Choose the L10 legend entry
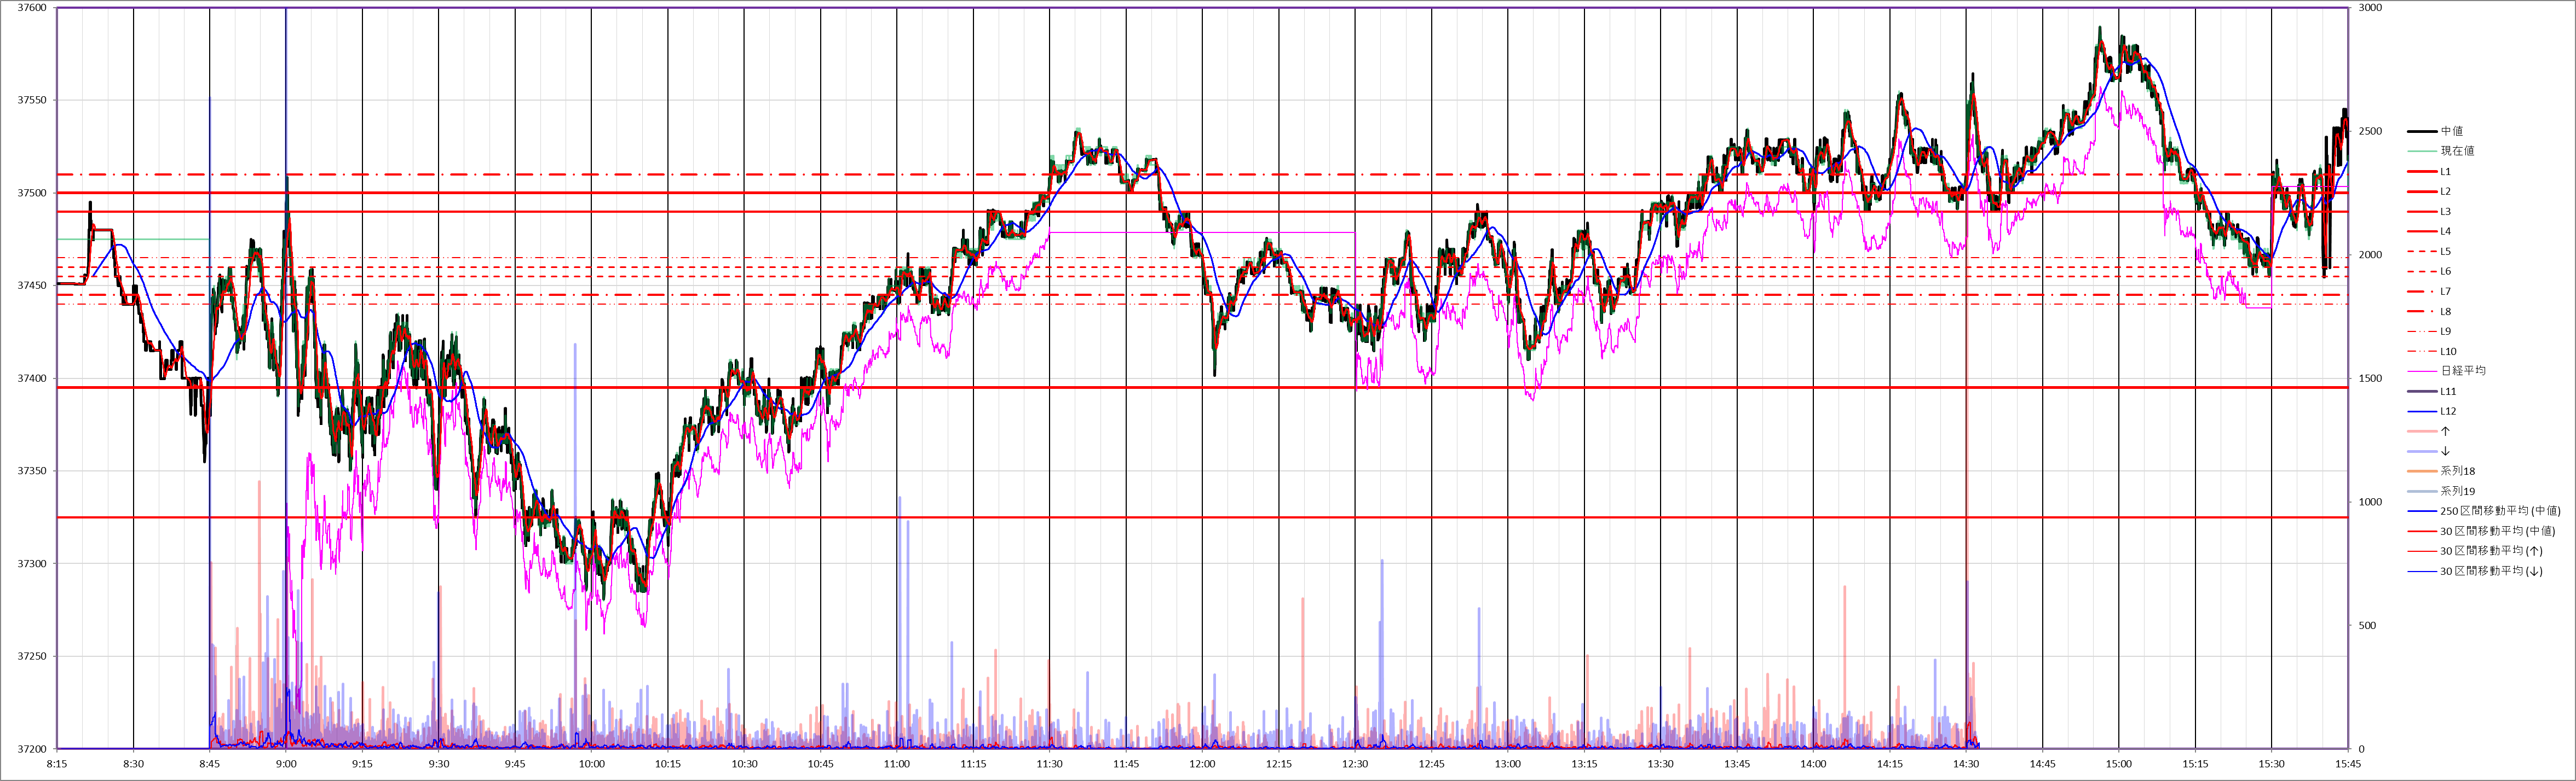 click(2432, 352)
